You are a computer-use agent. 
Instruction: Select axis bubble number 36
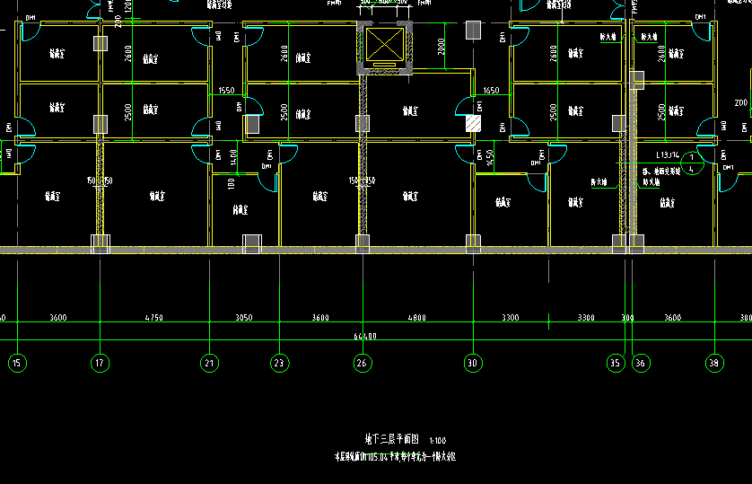[641, 363]
